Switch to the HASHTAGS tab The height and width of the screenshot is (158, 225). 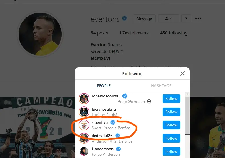161,86
